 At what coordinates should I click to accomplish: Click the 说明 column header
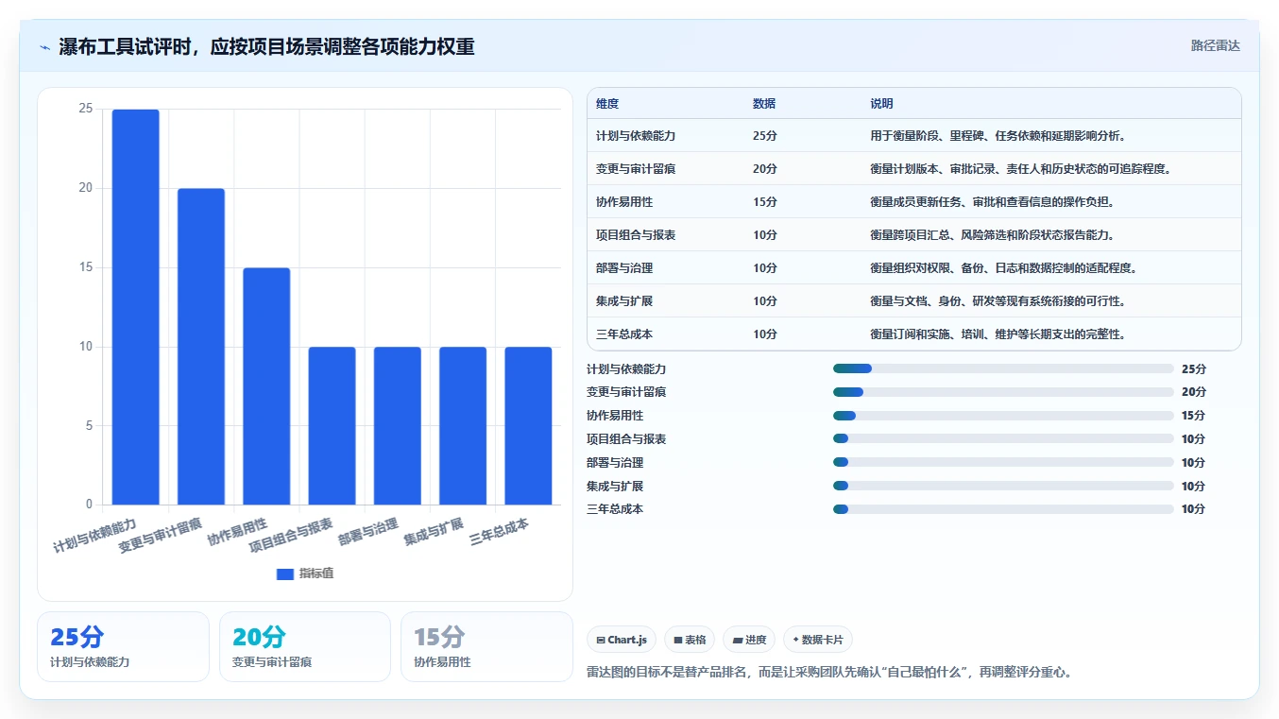[x=881, y=104]
